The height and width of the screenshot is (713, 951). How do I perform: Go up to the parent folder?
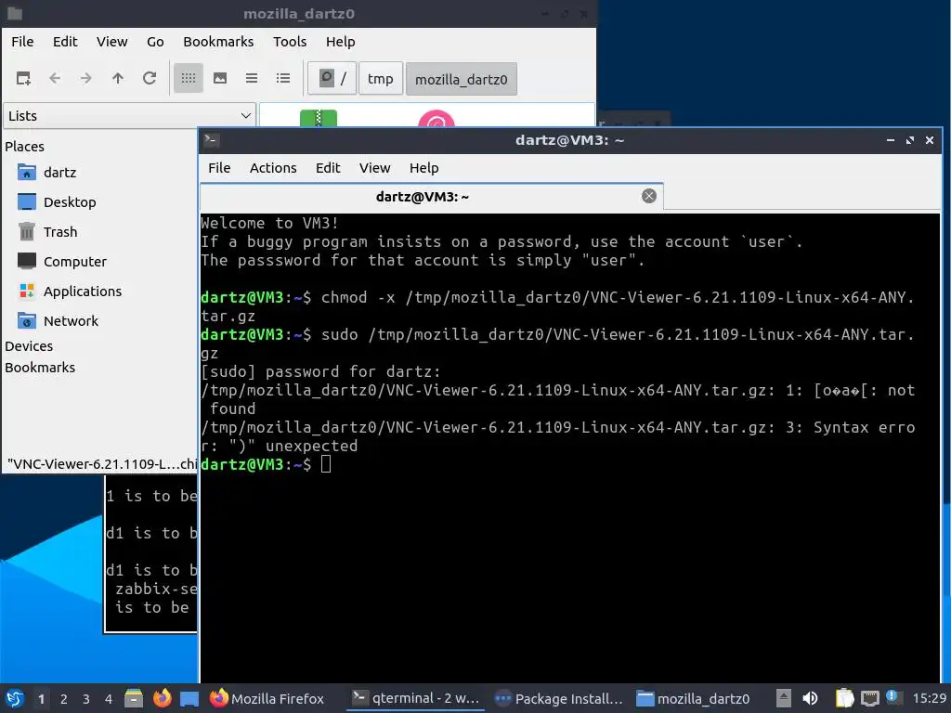118,78
